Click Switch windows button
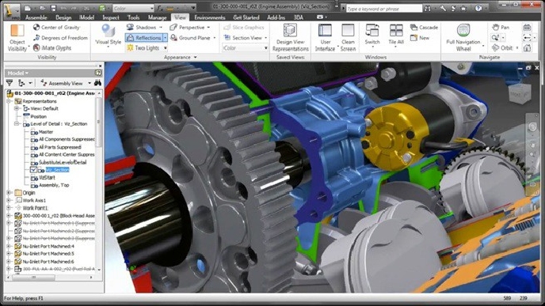Screen dimensions: 545x306 372,35
